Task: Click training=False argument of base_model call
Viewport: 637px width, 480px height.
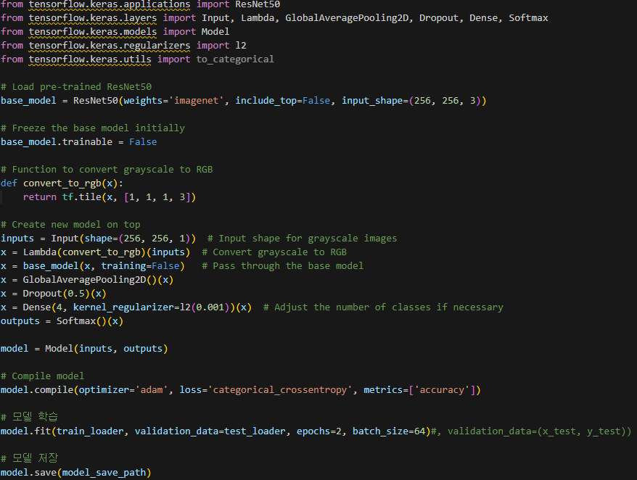Action: [x=140, y=266]
